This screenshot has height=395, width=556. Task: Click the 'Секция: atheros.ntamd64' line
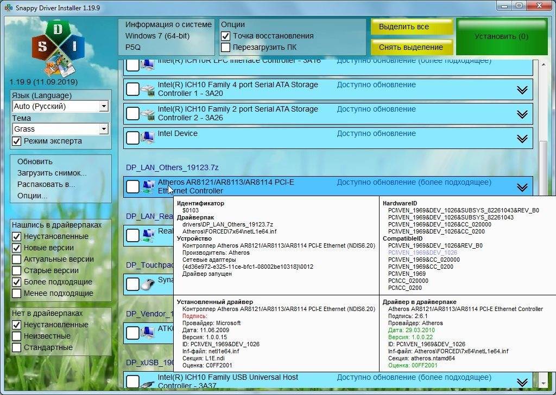[x=421, y=358]
